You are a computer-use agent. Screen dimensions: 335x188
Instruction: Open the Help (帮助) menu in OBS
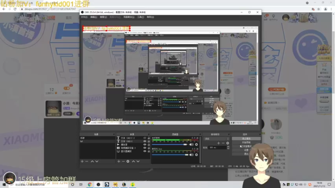tap(150, 17)
